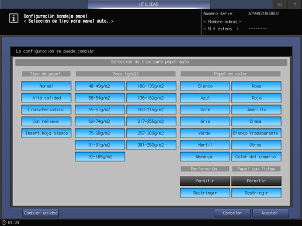Toggle Con relieve paper type
Screen dimensions: 302x226
coord(46,121)
